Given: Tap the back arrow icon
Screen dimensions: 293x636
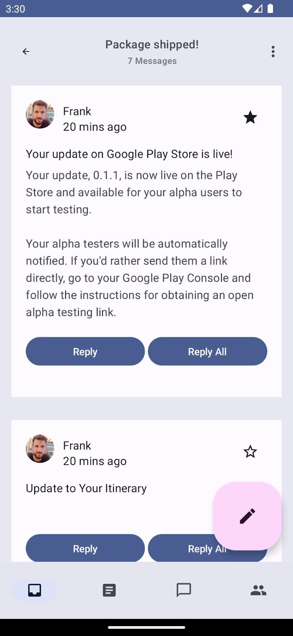Looking at the screenshot, I should pos(26,52).
